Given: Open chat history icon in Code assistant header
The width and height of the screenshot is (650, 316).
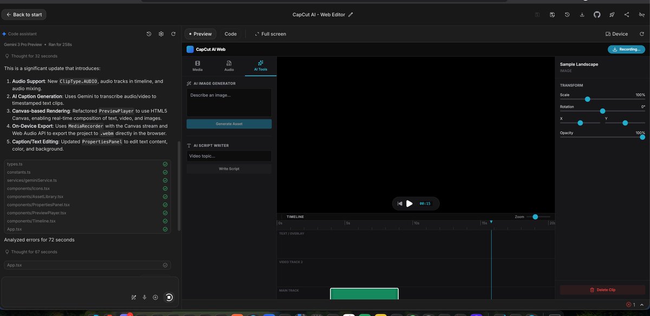Looking at the screenshot, I should pyautogui.click(x=149, y=34).
